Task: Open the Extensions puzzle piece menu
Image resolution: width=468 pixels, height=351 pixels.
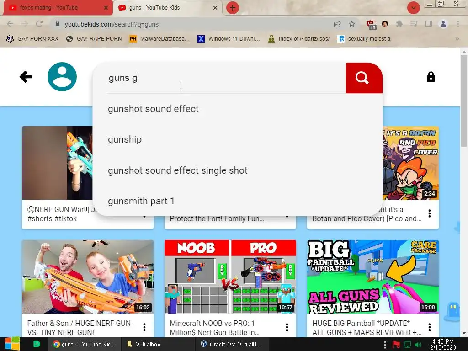Action: pyautogui.click(x=399, y=24)
